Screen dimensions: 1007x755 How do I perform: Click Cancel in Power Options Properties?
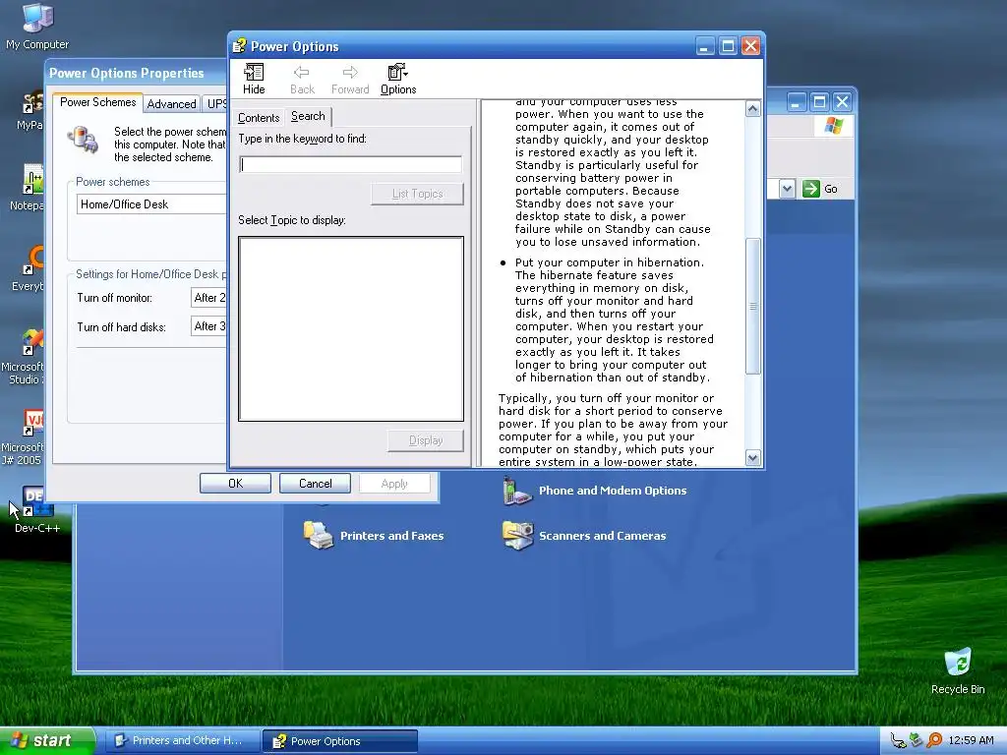(316, 484)
